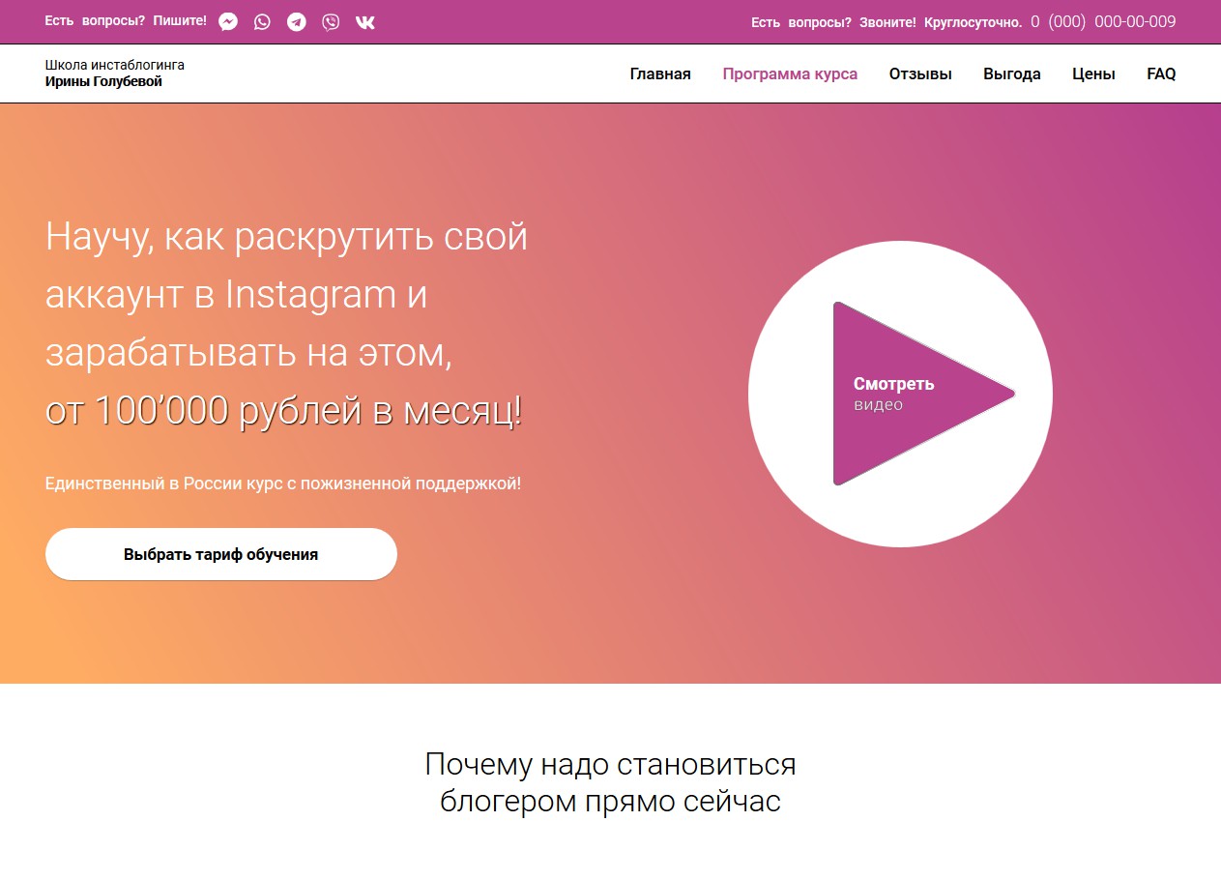Navigate to Отзывы in the menu
The height and width of the screenshot is (880, 1221).
click(x=920, y=73)
